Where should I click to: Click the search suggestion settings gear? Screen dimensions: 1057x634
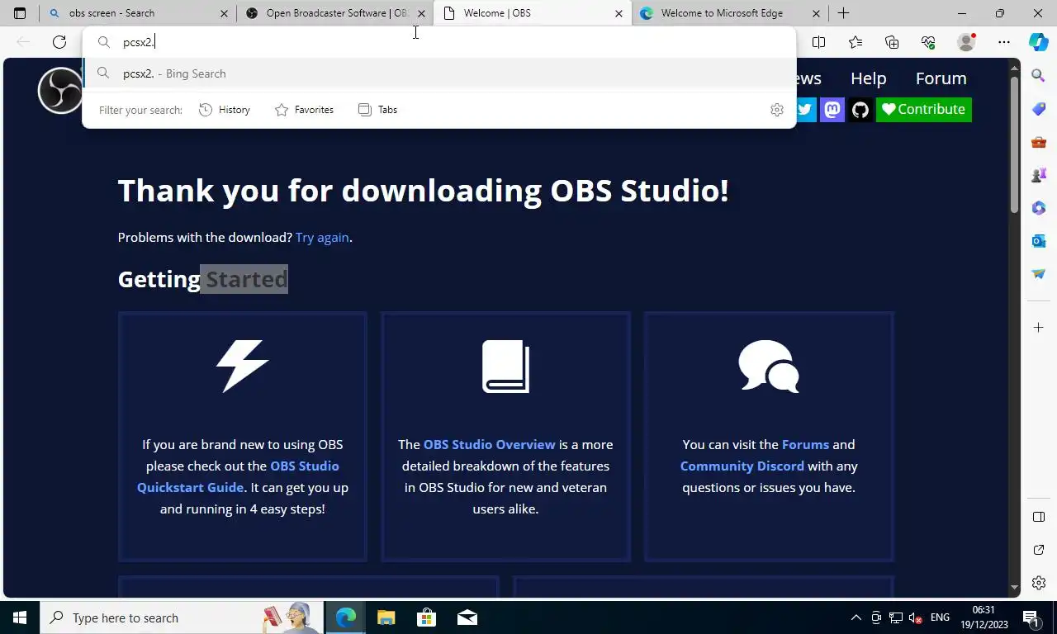click(x=776, y=110)
